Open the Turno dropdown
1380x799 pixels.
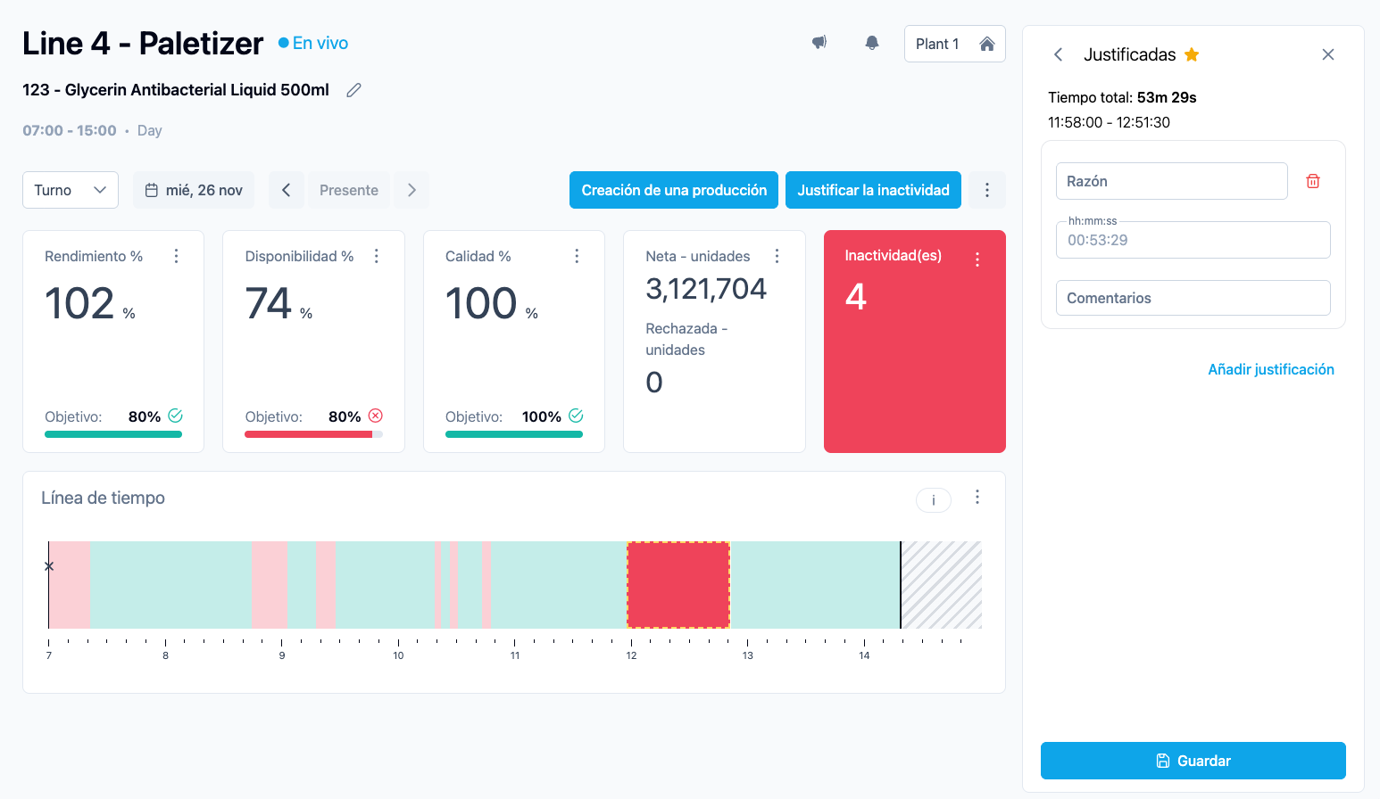71,190
